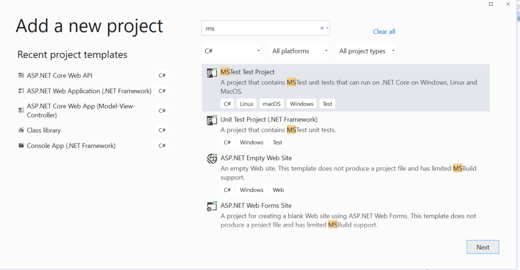Image resolution: width=520 pixels, height=270 pixels.
Task: Click the macOS tag under MSTest Test Project
Action: pyautogui.click(x=272, y=104)
